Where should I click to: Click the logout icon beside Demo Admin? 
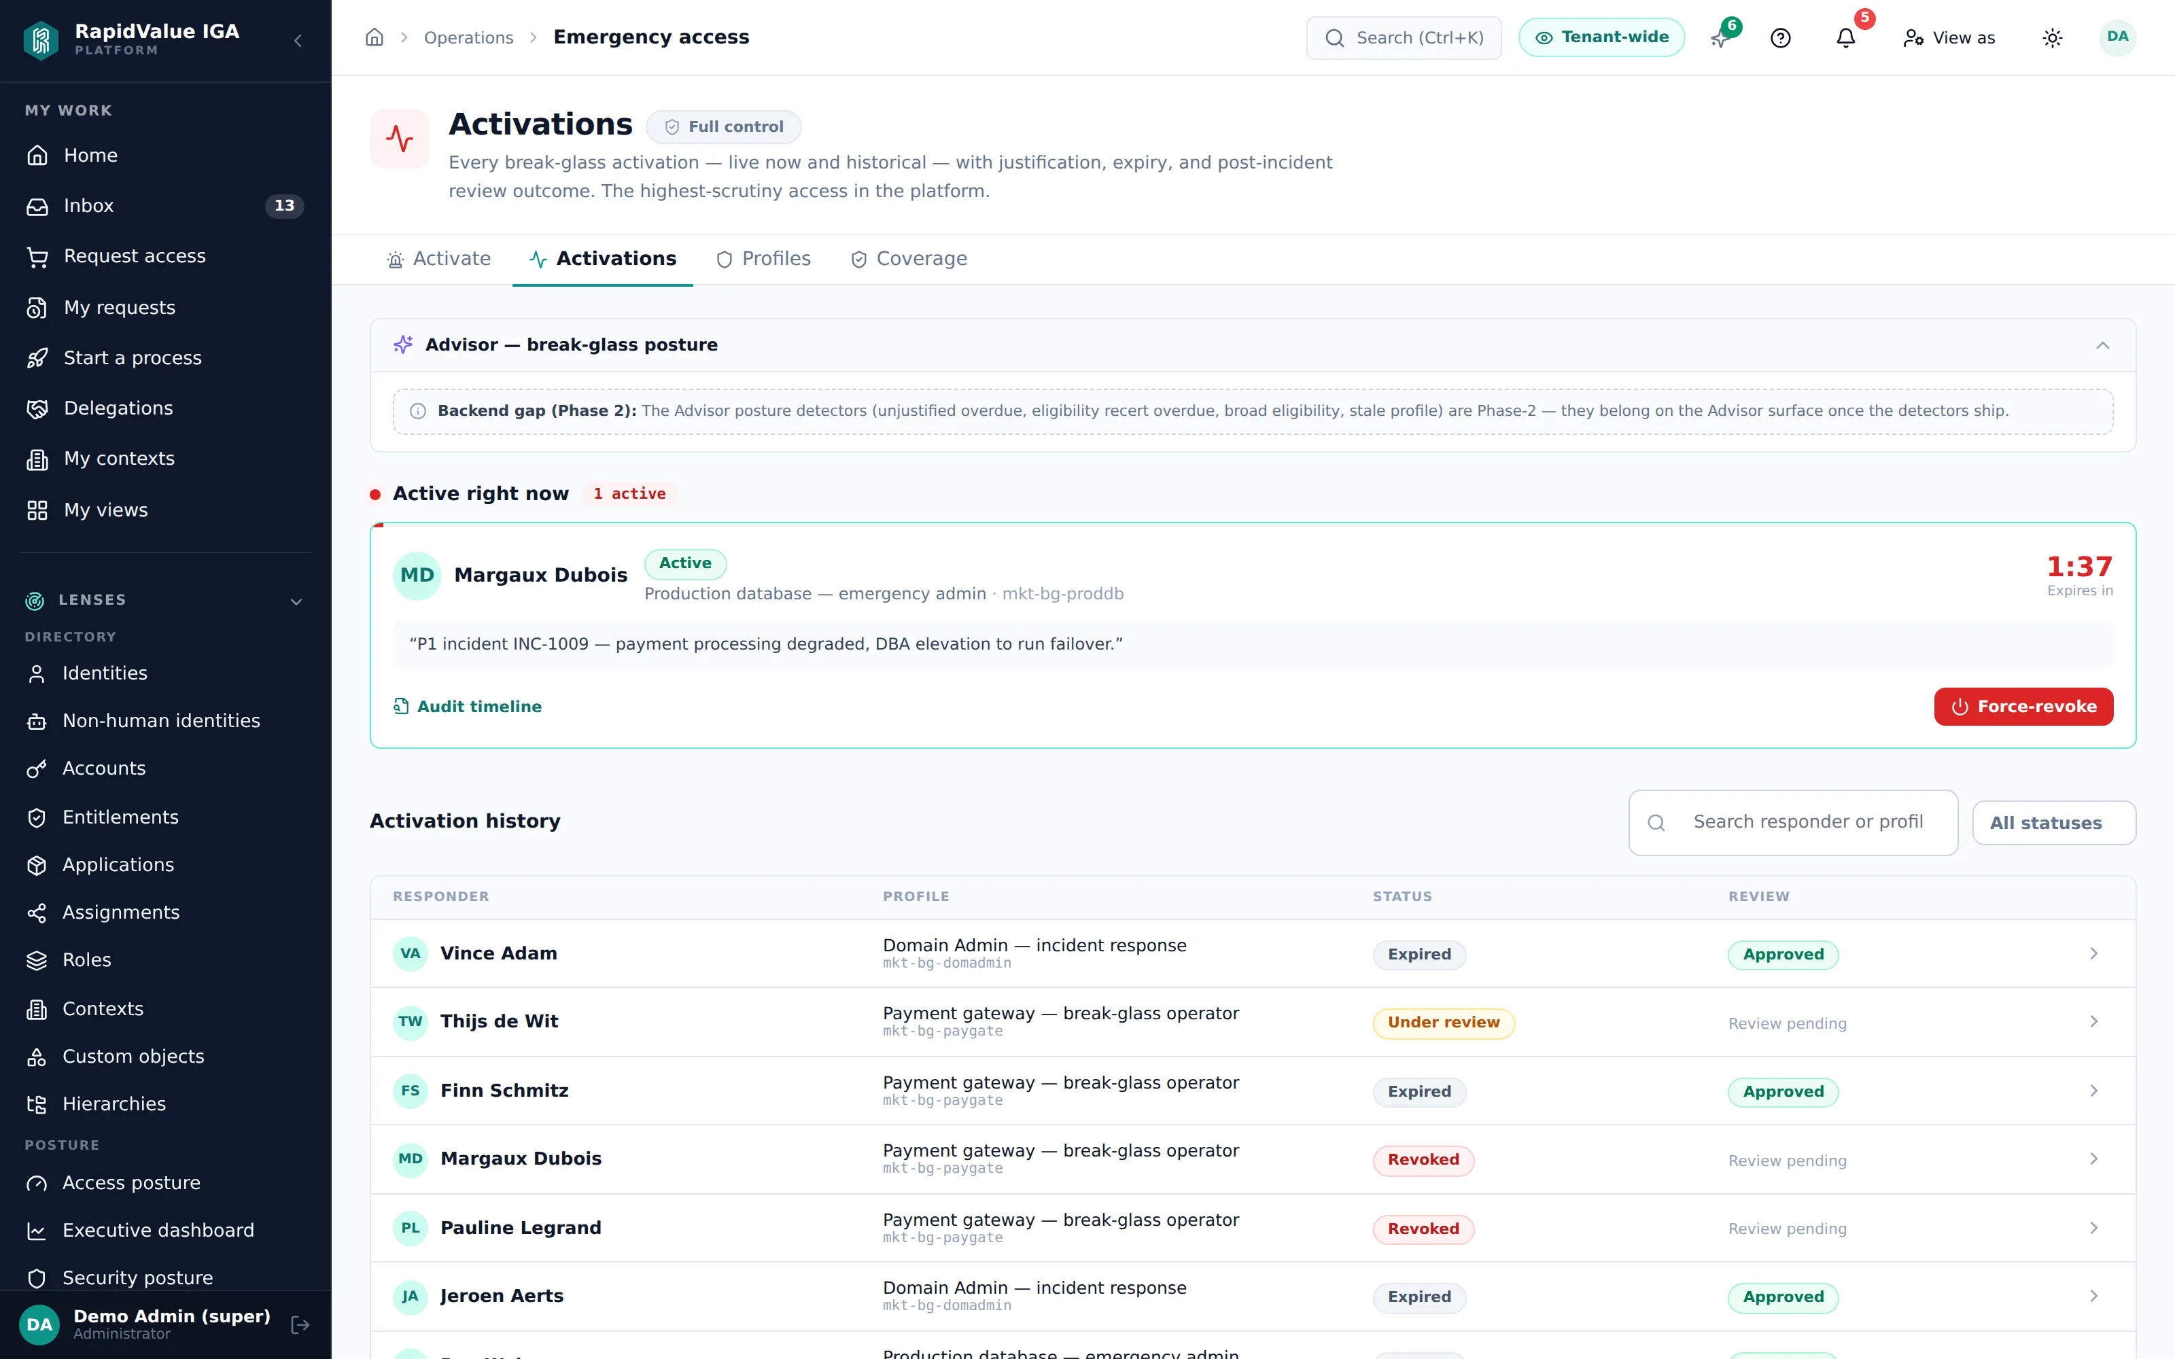tap(300, 1325)
